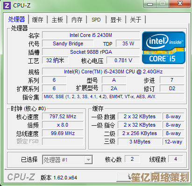Open the SPD tab
Viewport: 192px width, 186px height.
pos(96,20)
